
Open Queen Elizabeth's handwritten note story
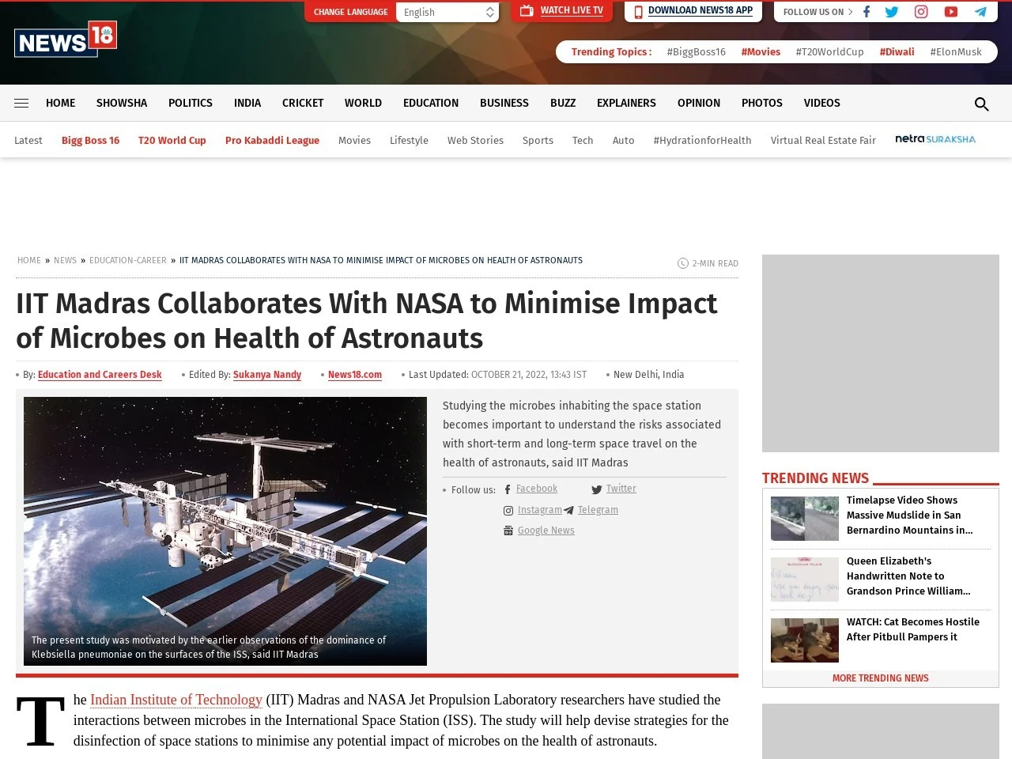908,576
